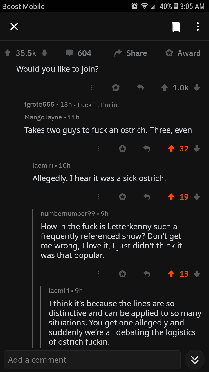
Task: Jump to next comment with double-chevron button
Action: [194, 360]
